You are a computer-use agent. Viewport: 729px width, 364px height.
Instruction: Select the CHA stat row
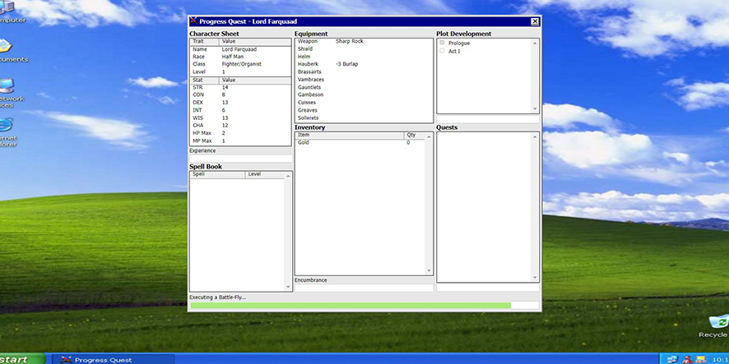click(240, 126)
